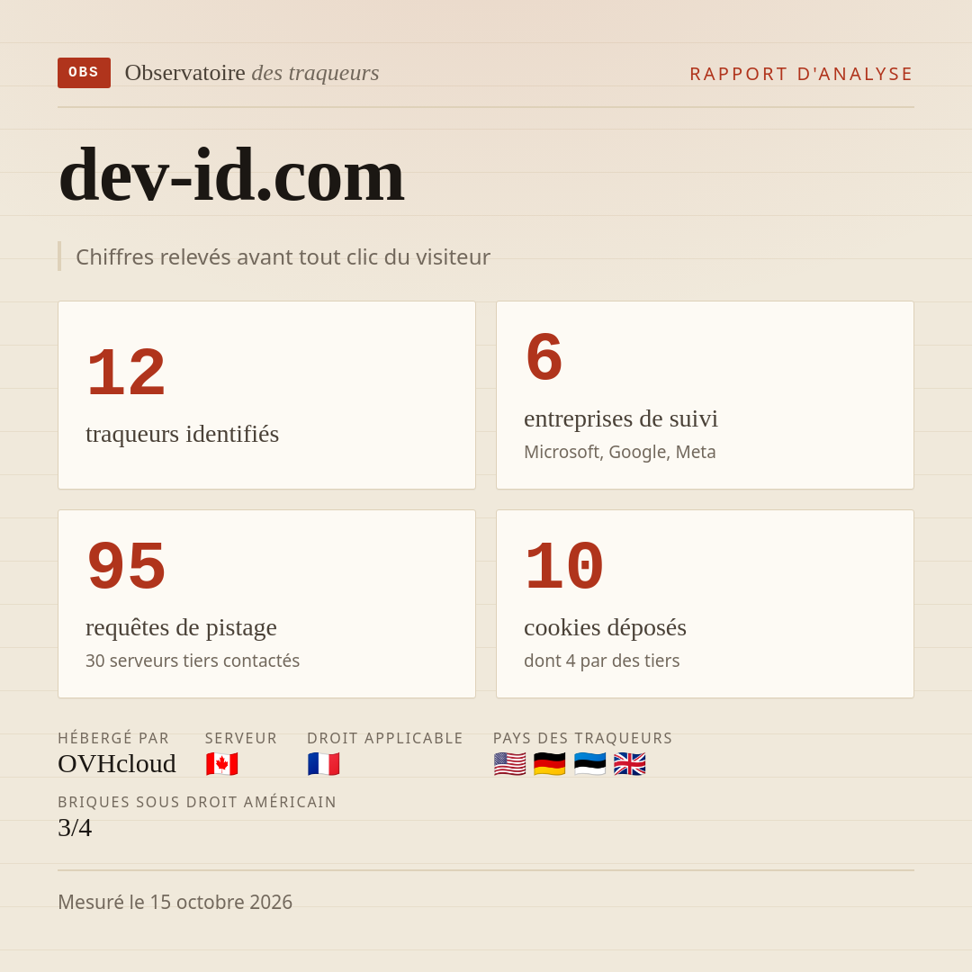Click the entreprises de suivi label

(621, 418)
